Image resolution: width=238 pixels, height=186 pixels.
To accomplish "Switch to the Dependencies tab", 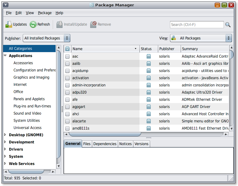I will point(105,144).
